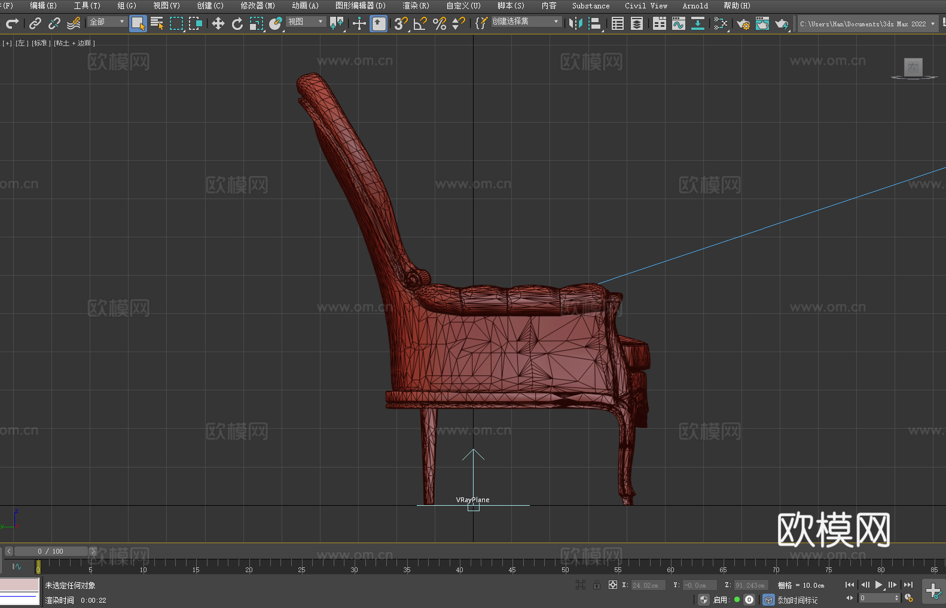Click Play Animation button
The width and height of the screenshot is (946, 608).
coord(878,585)
